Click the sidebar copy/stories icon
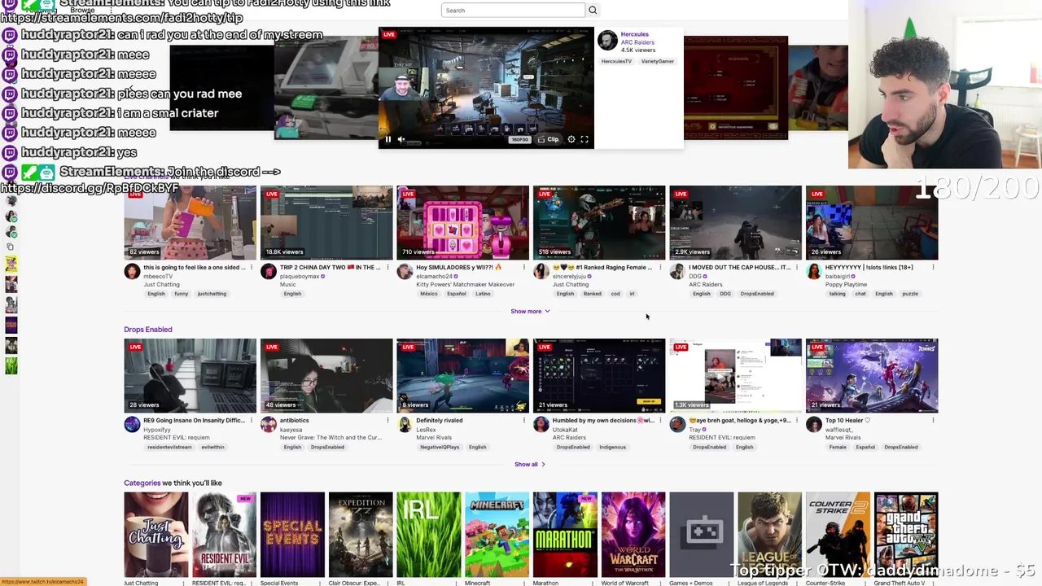This screenshot has height=586, width=1042. click(11, 247)
